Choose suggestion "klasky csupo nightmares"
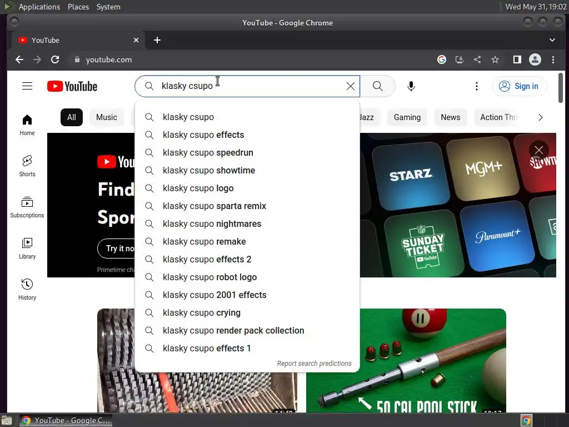569x427 pixels. [247, 224]
